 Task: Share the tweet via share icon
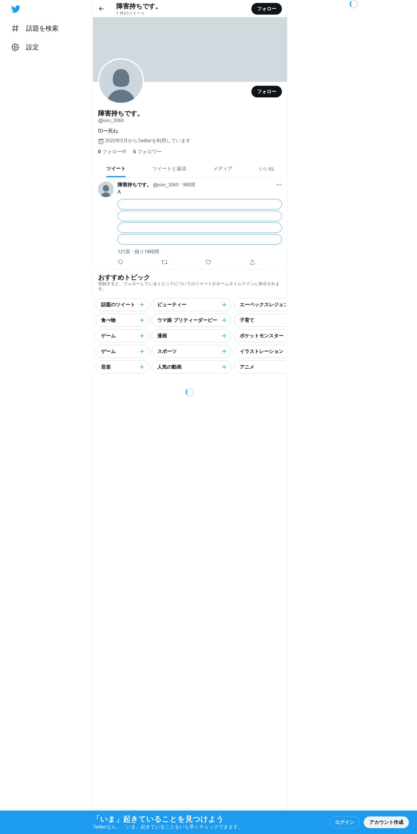[252, 262]
